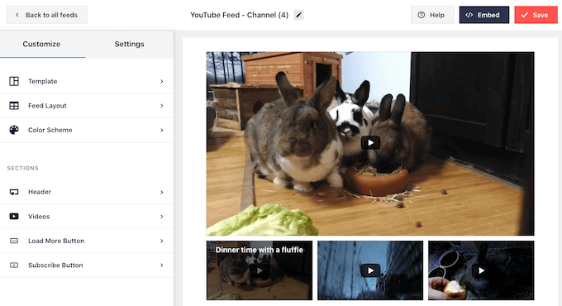Screen dimensions: 562x306
Task: Expand the Load More Button chevron
Action: coord(162,241)
